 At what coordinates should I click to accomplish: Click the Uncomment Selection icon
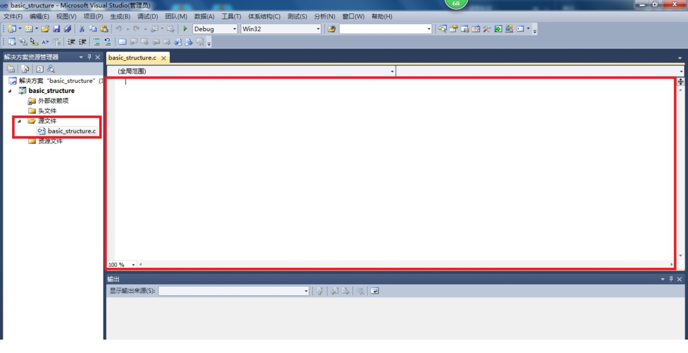click(107, 42)
